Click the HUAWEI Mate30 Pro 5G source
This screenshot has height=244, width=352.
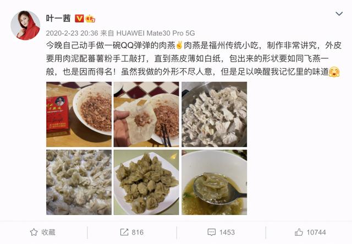point(155,33)
